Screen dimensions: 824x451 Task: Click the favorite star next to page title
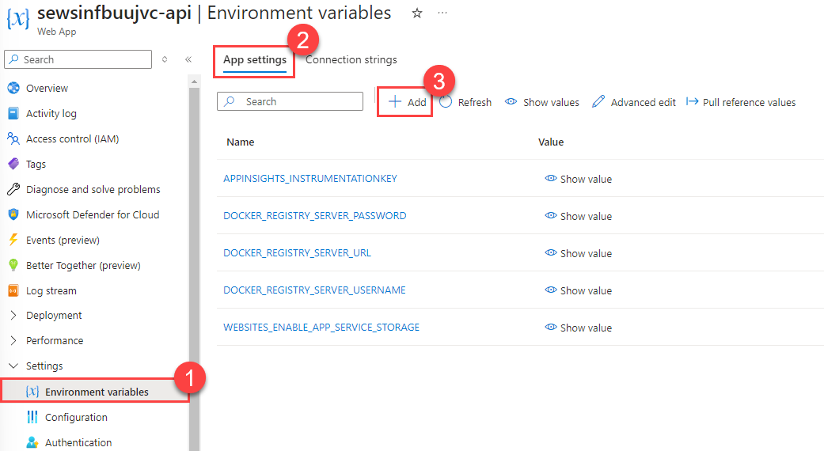point(417,13)
